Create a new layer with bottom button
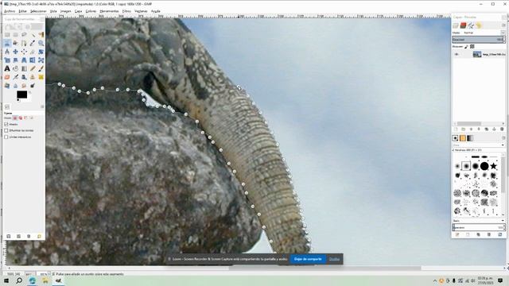The width and height of the screenshot is (509, 286). point(456,129)
